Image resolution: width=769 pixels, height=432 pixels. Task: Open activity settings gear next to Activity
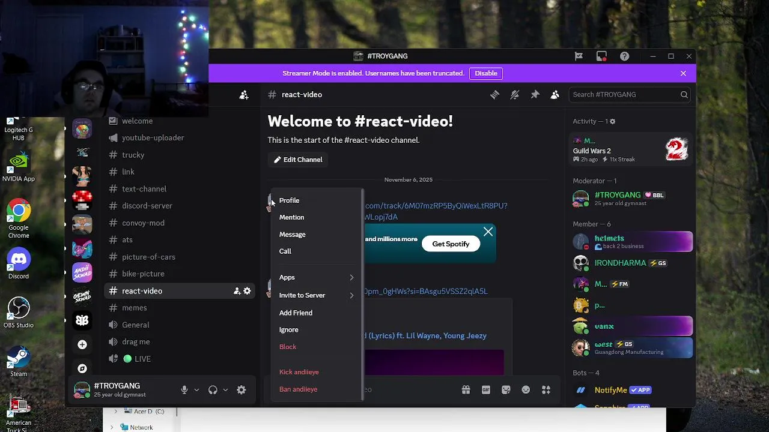coord(612,121)
